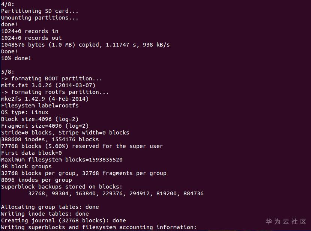Click the "mkfs.fat 3.0.26" version line
Viewport: 311px width, 231px height.
coord(48,85)
